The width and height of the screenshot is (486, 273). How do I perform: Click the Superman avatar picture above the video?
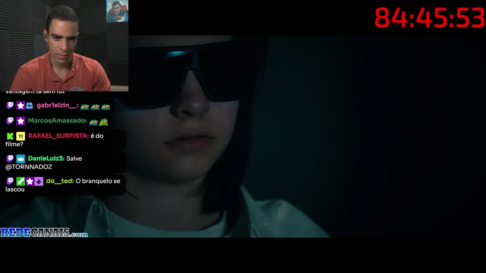click(117, 11)
